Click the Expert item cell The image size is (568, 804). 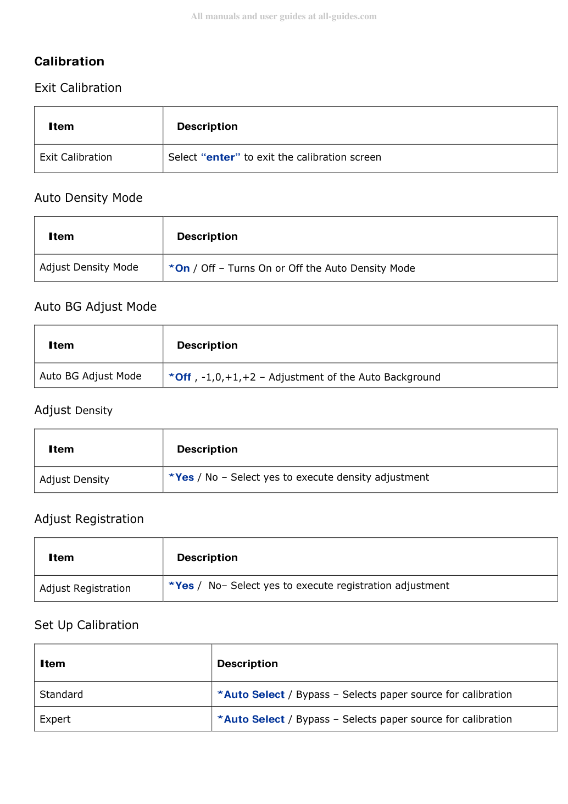[x=123, y=719]
